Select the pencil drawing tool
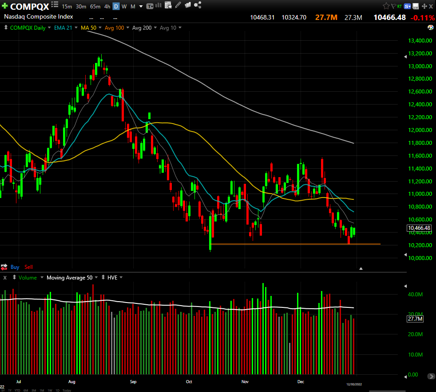The width and height of the screenshot is (436, 392). pyautogui.click(x=178, y=5)
